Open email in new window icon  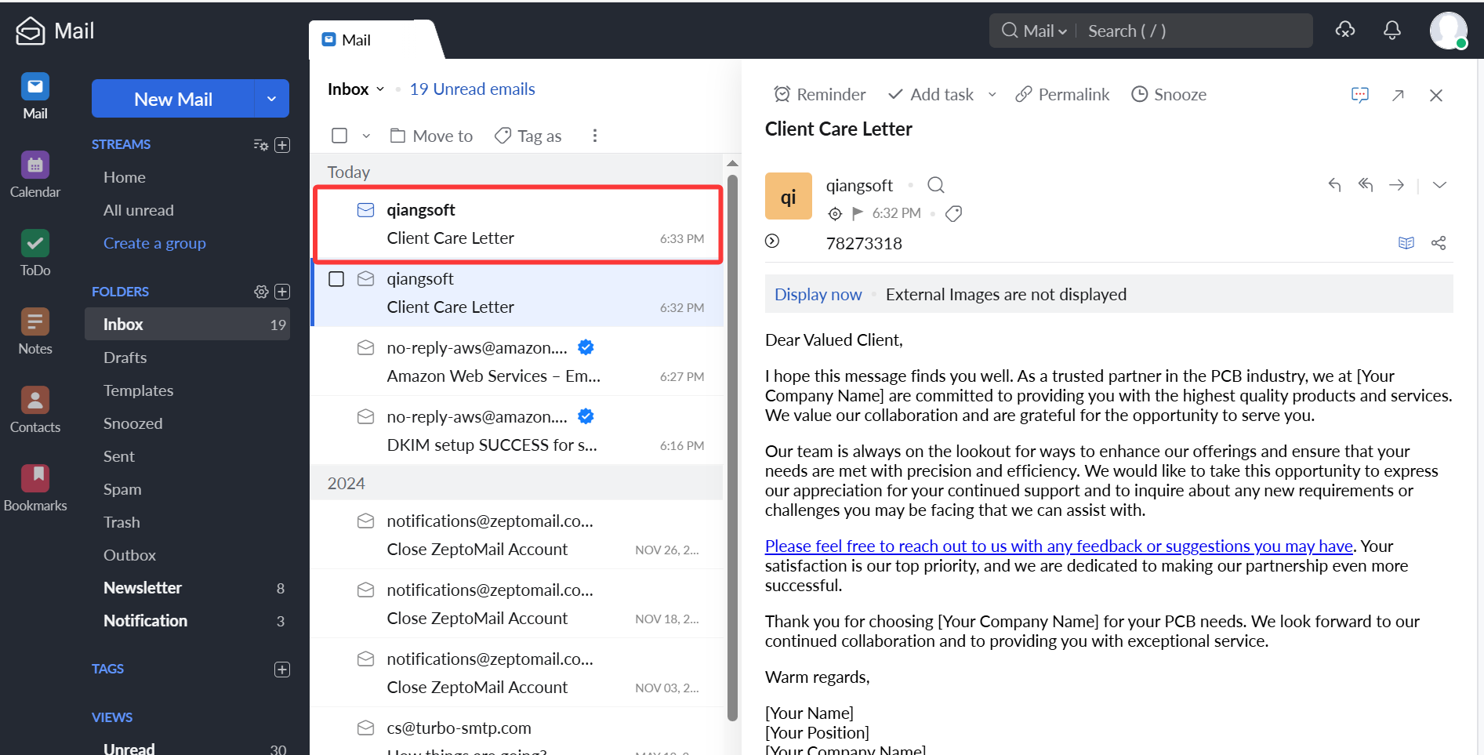tap(1398, 95)
